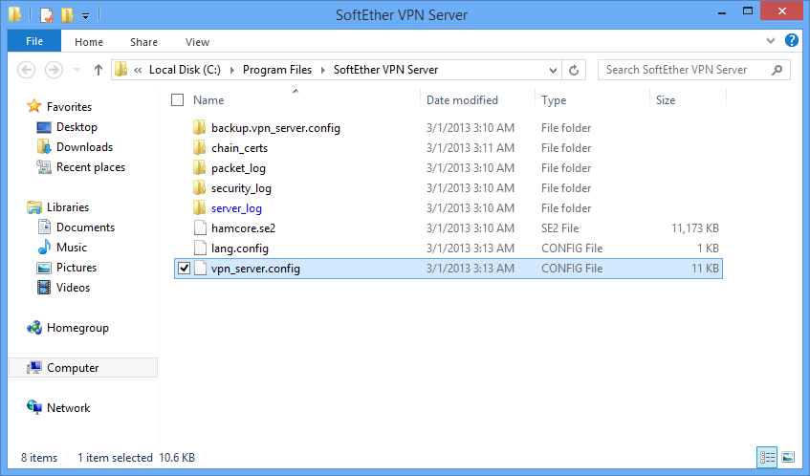Toggle the select-all checkbox in header
This screenshot has height=476, width=810.
coord(177,100)
